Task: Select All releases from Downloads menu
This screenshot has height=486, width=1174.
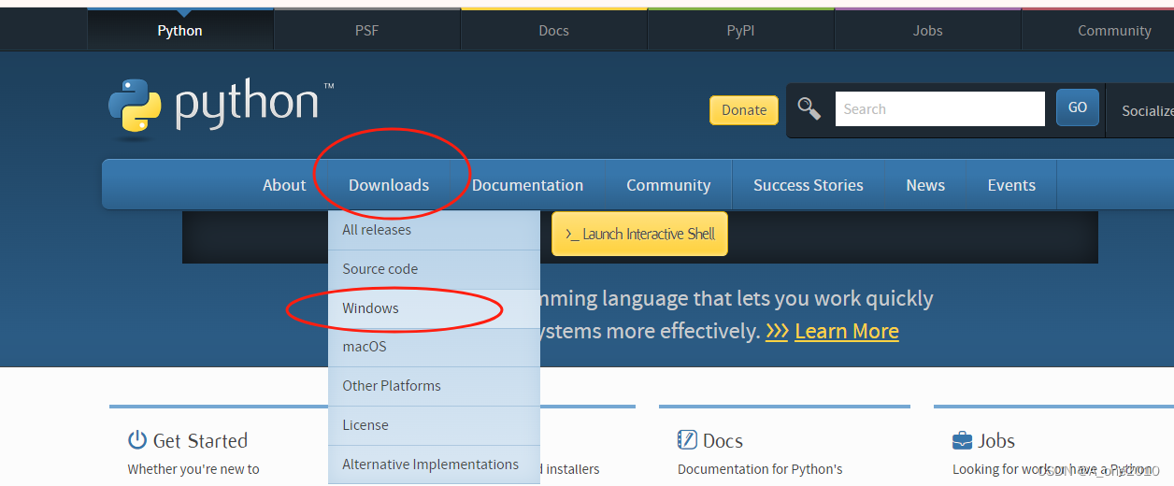Action: tap(434, 230)
